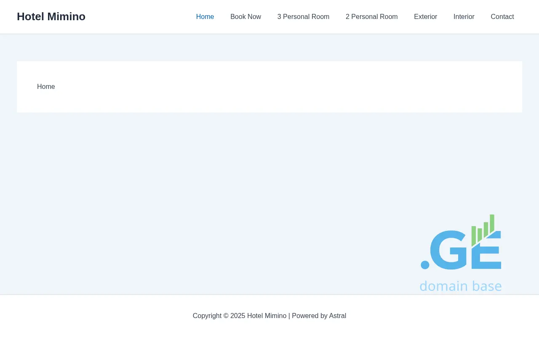The height and width of the screenshot is (337, 539).
Task: Select the 2 Personal Room menu item
Action: tap(371, 17)
